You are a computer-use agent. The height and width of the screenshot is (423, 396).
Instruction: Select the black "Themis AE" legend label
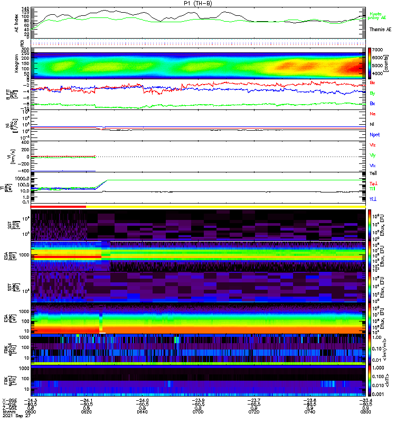(x=380, y=30)
